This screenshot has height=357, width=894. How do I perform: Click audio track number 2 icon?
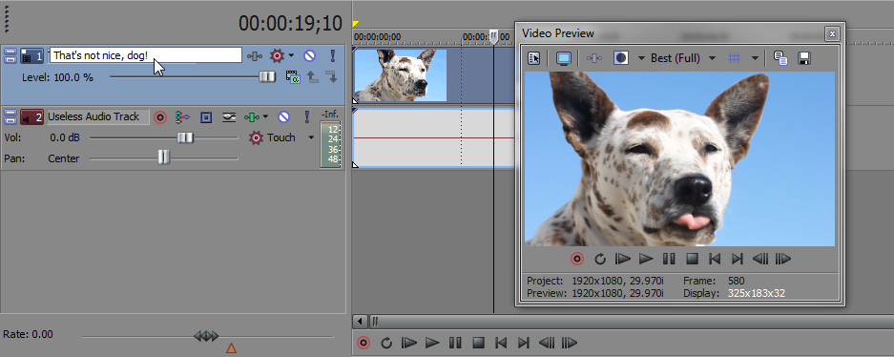[31, 117]
